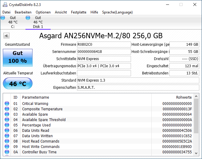Open the Optionen menu
202x159 pixels.
tap(43, 12)
